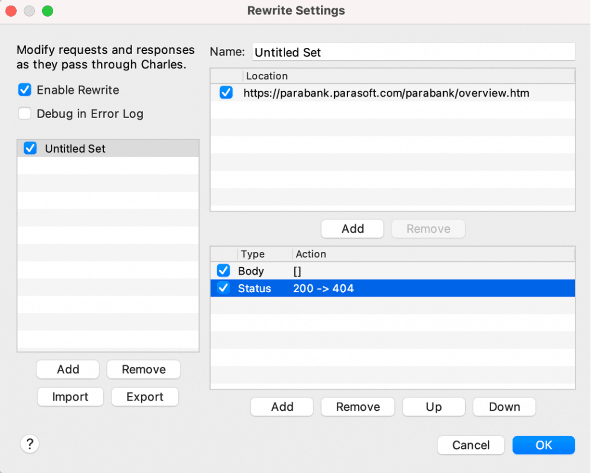Confirm settings with OK
591x473 pixels.
543,445
